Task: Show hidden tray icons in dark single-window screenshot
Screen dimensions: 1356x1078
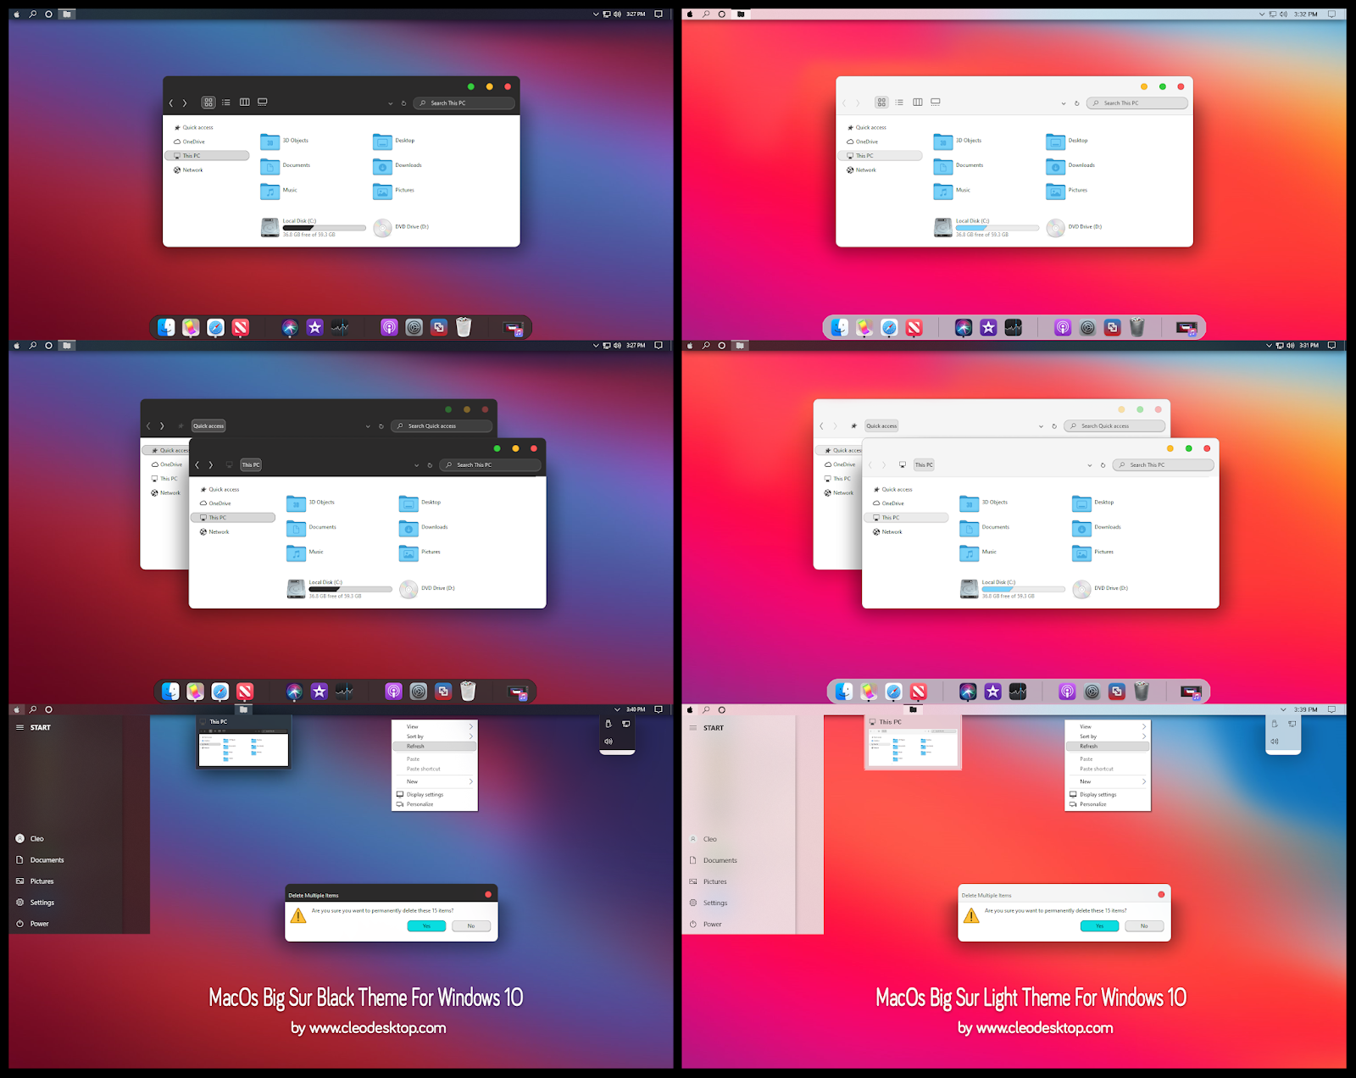Action: coord(596,14)
